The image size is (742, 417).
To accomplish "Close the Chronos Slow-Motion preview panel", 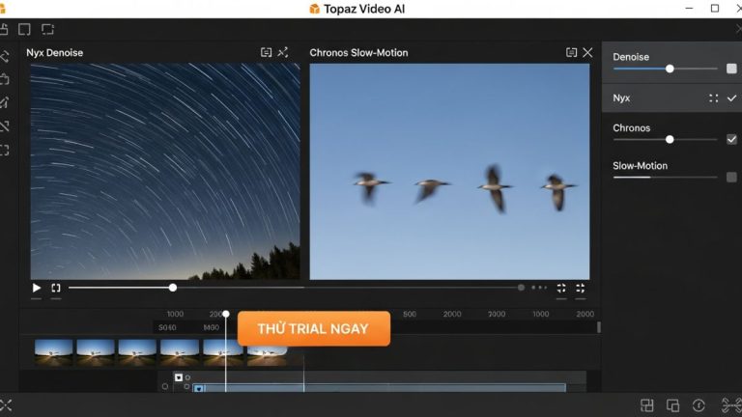I will 587,52.
